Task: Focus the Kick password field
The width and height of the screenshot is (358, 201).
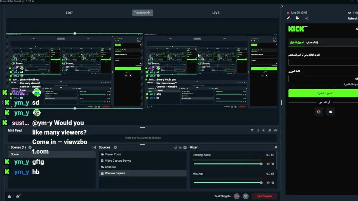Action: [323, 79]
